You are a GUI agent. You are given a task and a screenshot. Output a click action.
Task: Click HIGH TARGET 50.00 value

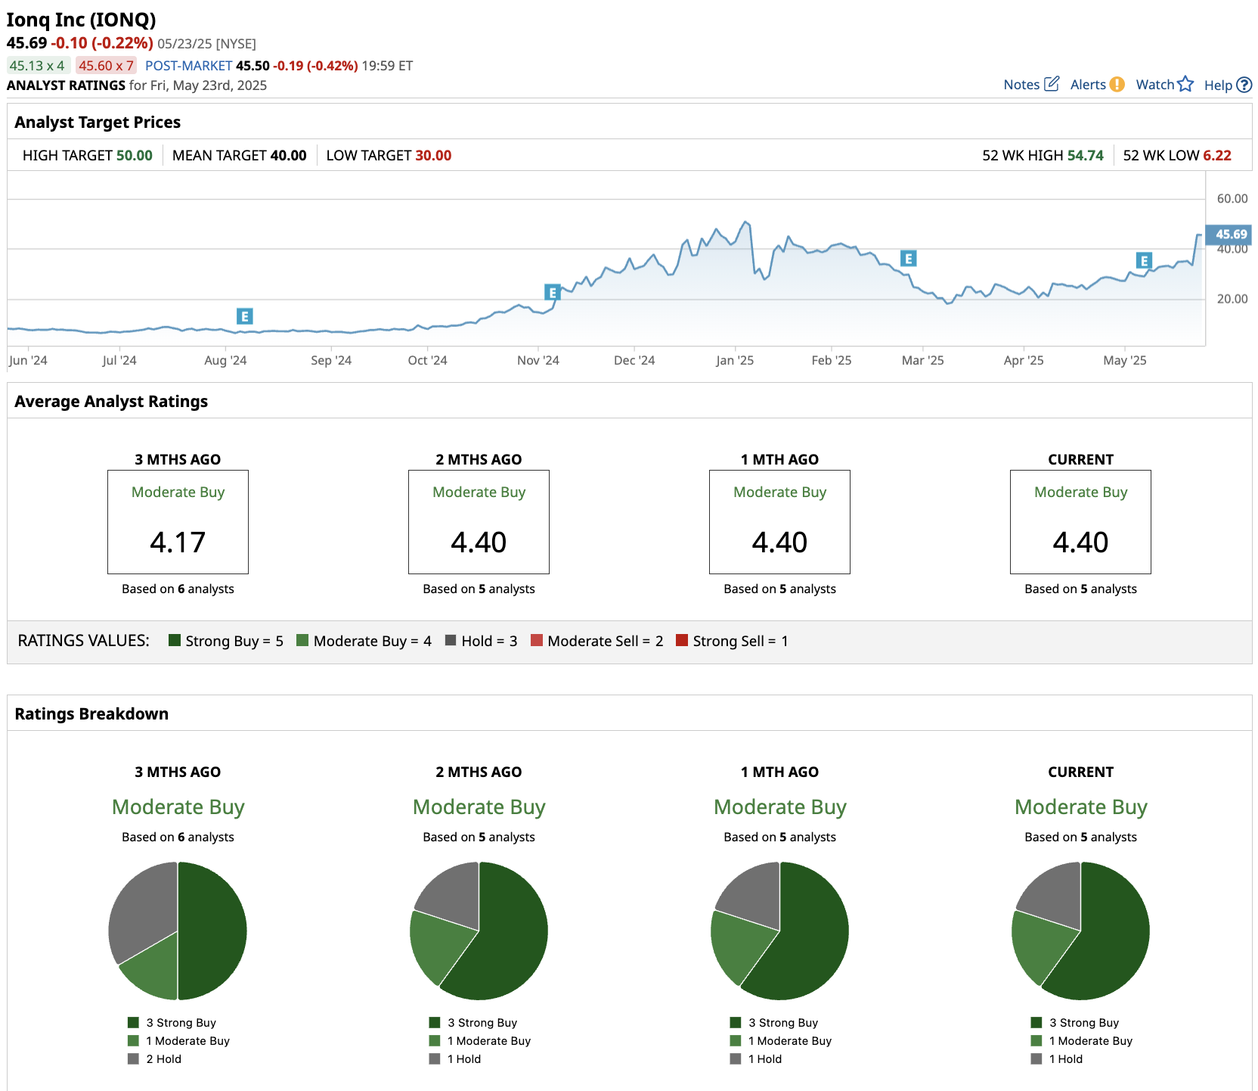(x=135, y=155)
